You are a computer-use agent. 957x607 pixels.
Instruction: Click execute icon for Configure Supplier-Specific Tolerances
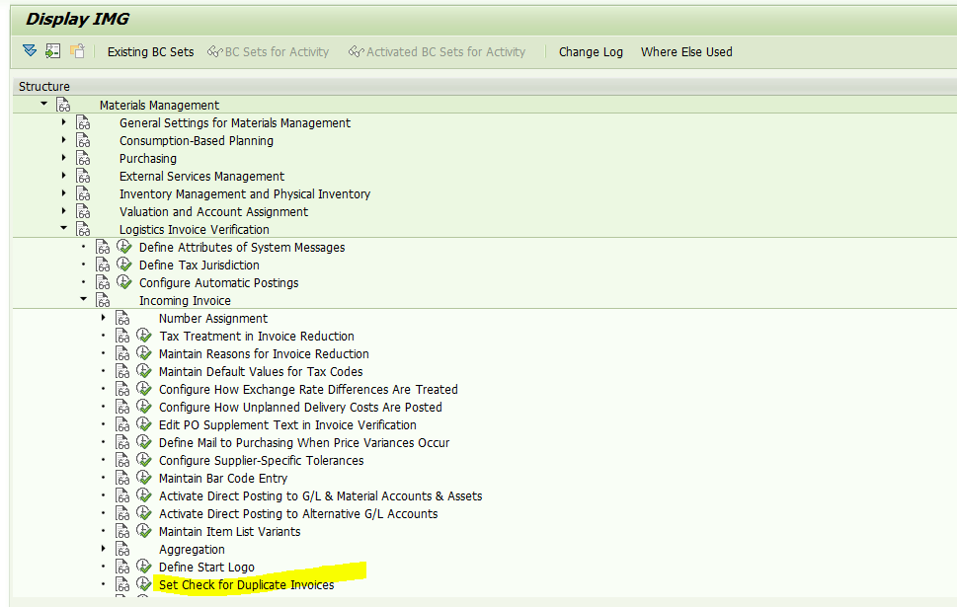click(x=144, y=460)
